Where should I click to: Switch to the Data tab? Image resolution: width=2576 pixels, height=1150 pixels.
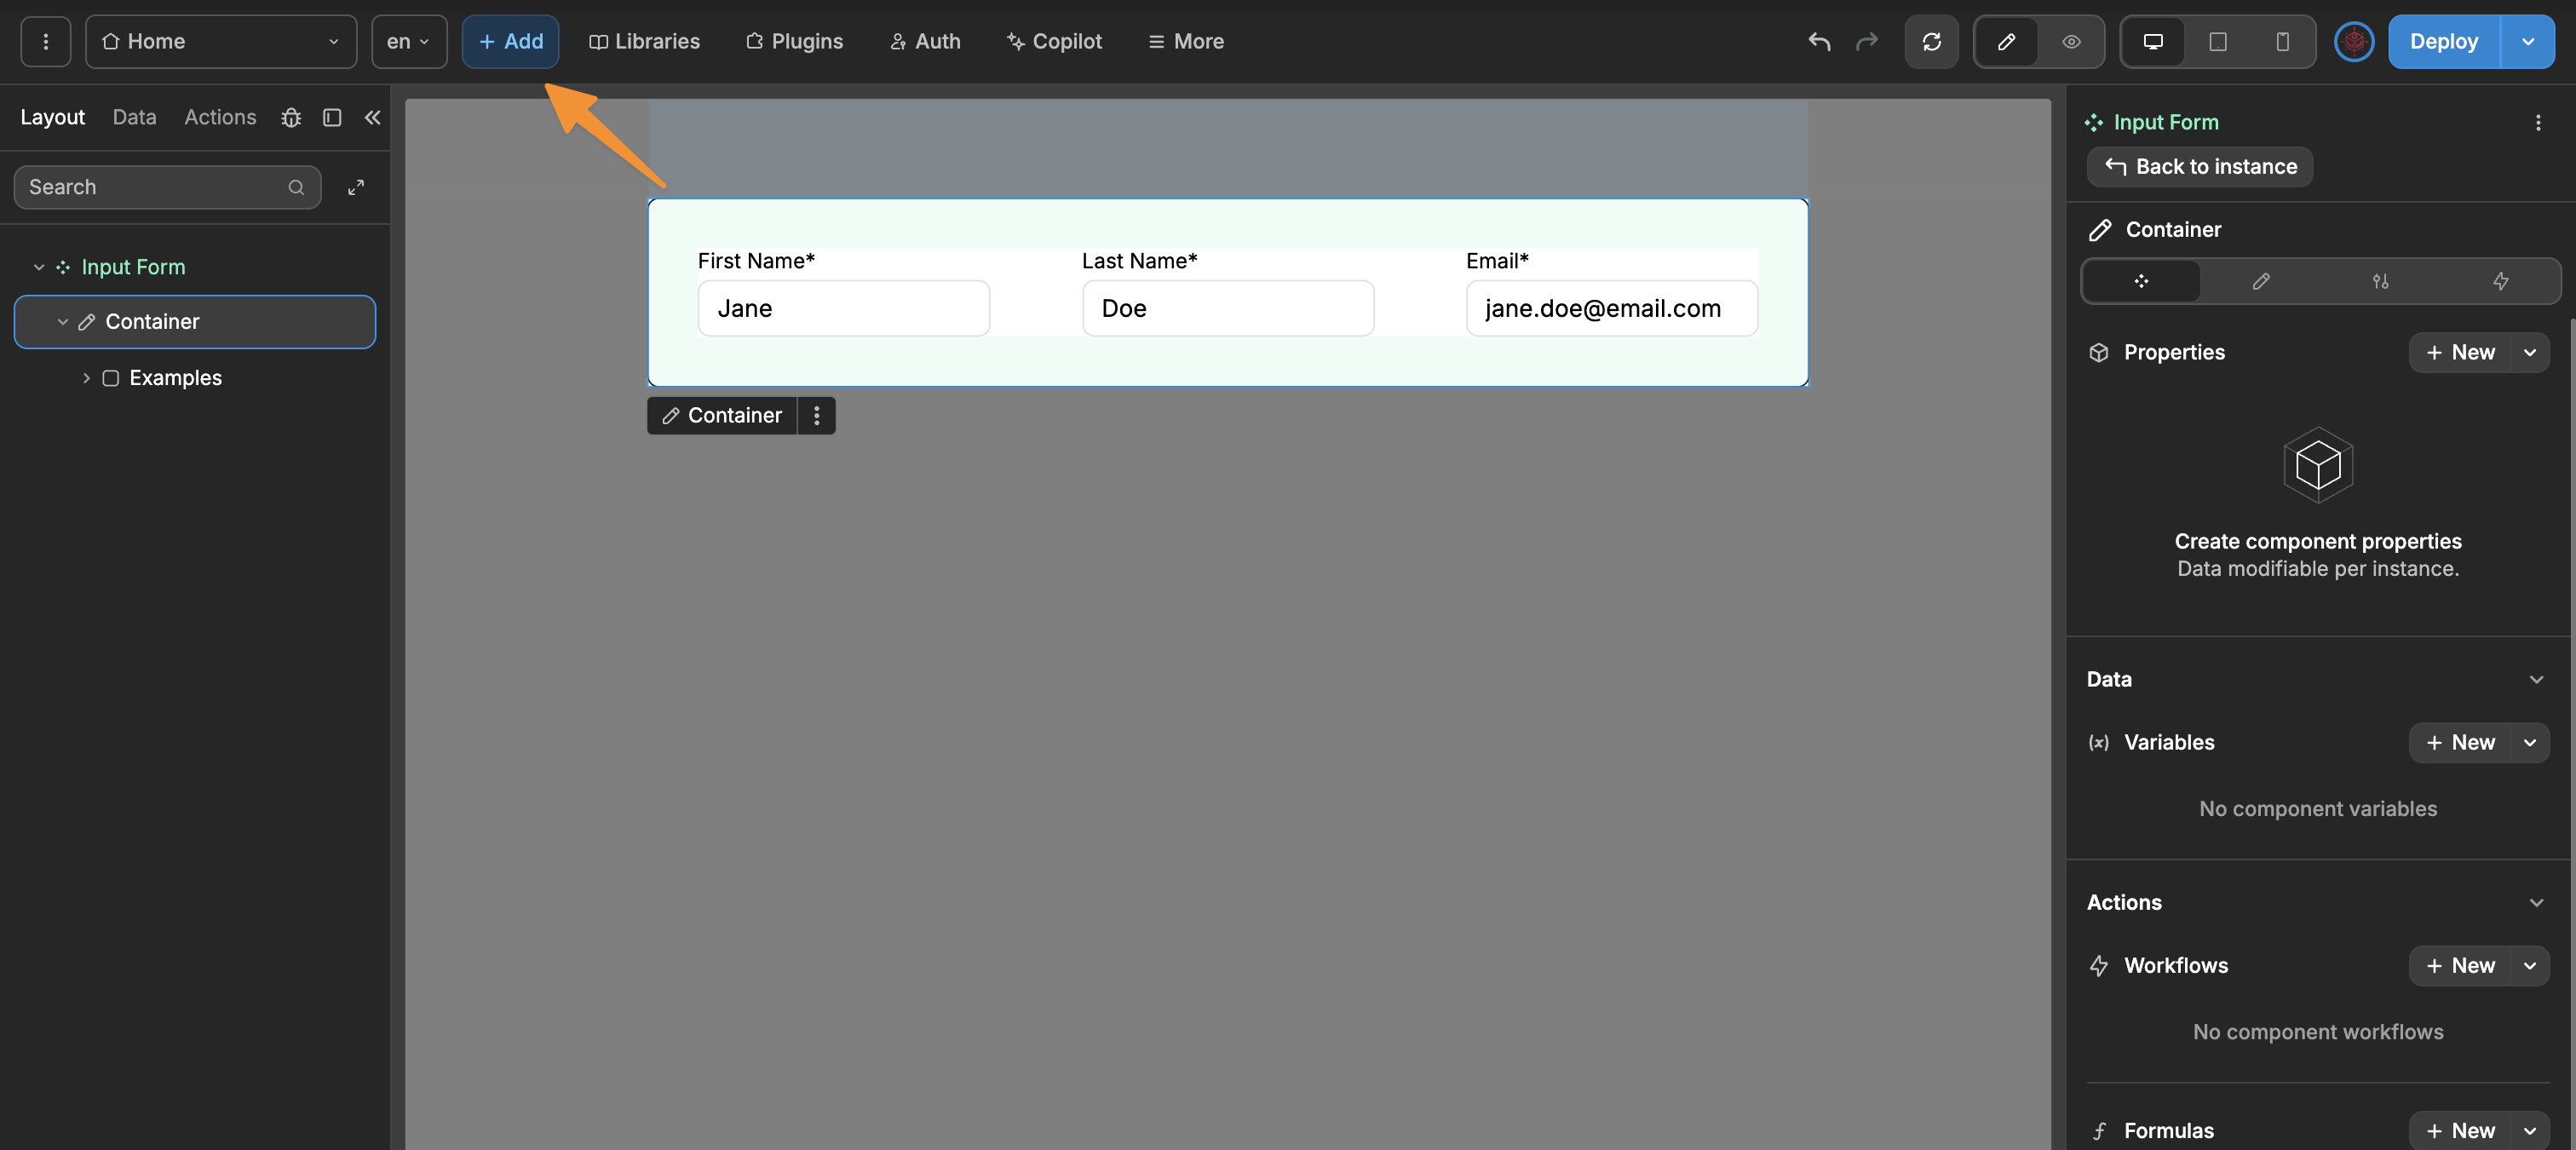pos(134,117)
